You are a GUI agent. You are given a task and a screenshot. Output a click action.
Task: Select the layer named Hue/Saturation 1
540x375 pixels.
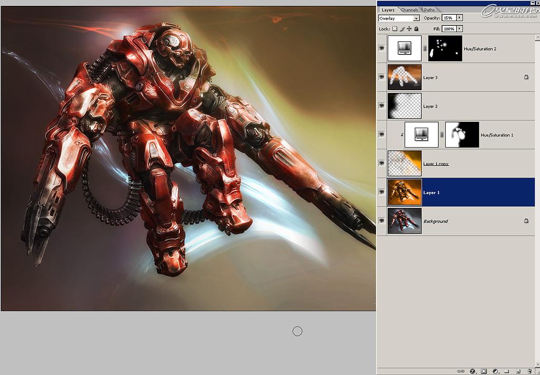coord(497,135)
